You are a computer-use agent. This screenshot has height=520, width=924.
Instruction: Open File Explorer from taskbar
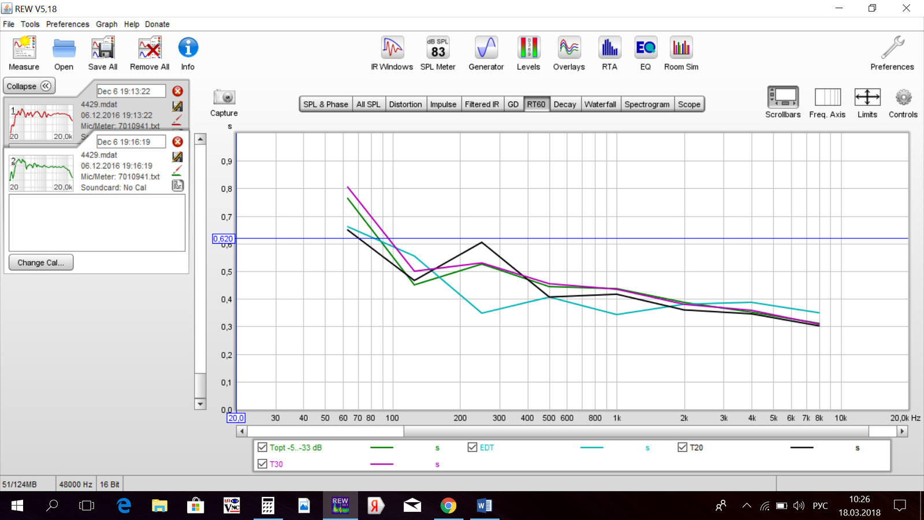point(159,506)
